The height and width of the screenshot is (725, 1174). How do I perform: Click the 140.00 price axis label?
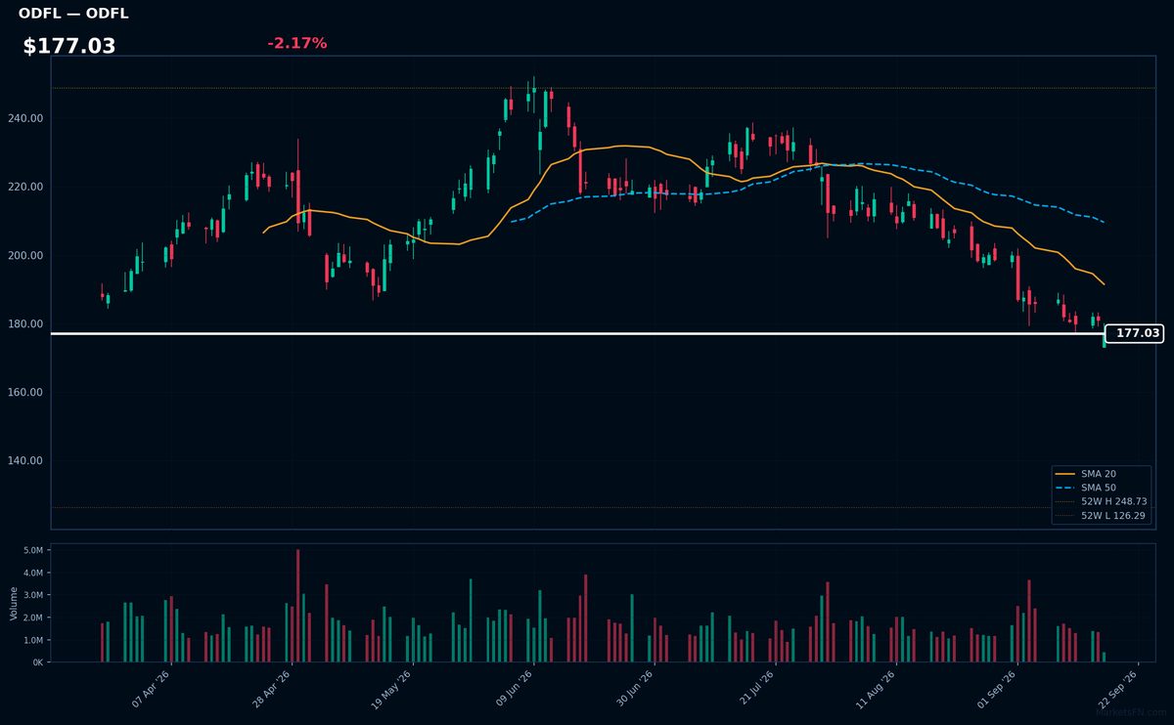(x=26, y=460)
